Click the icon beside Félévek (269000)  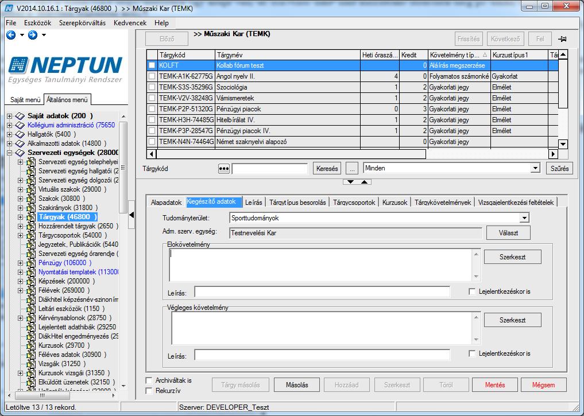pyautogui.click(x=31, y=290)
